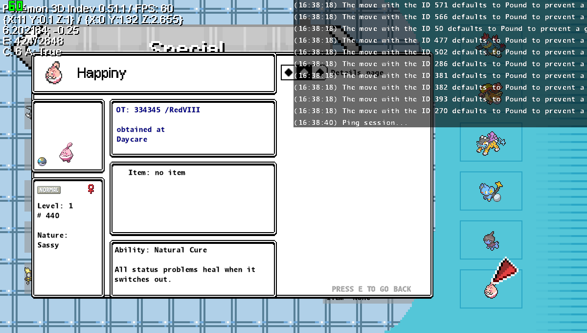The height and width of the screenshot is (333, 587).
Task: Select Raikou in the party list
Action: [x=491, y=143]
